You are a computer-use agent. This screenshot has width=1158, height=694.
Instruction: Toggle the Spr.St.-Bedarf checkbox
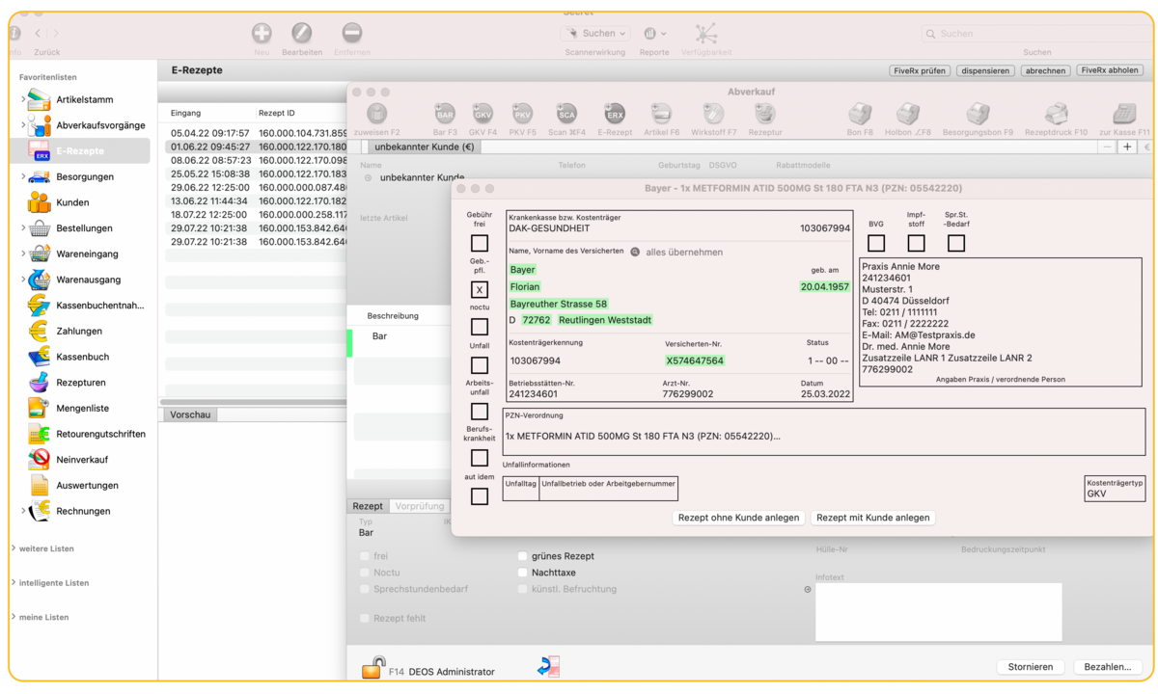click(x=956, y=243)
